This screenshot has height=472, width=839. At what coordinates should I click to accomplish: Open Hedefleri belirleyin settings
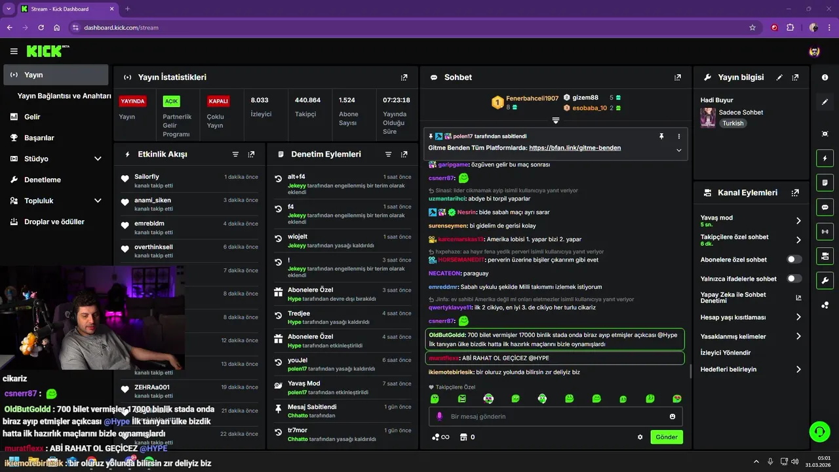tap(751, 369)
